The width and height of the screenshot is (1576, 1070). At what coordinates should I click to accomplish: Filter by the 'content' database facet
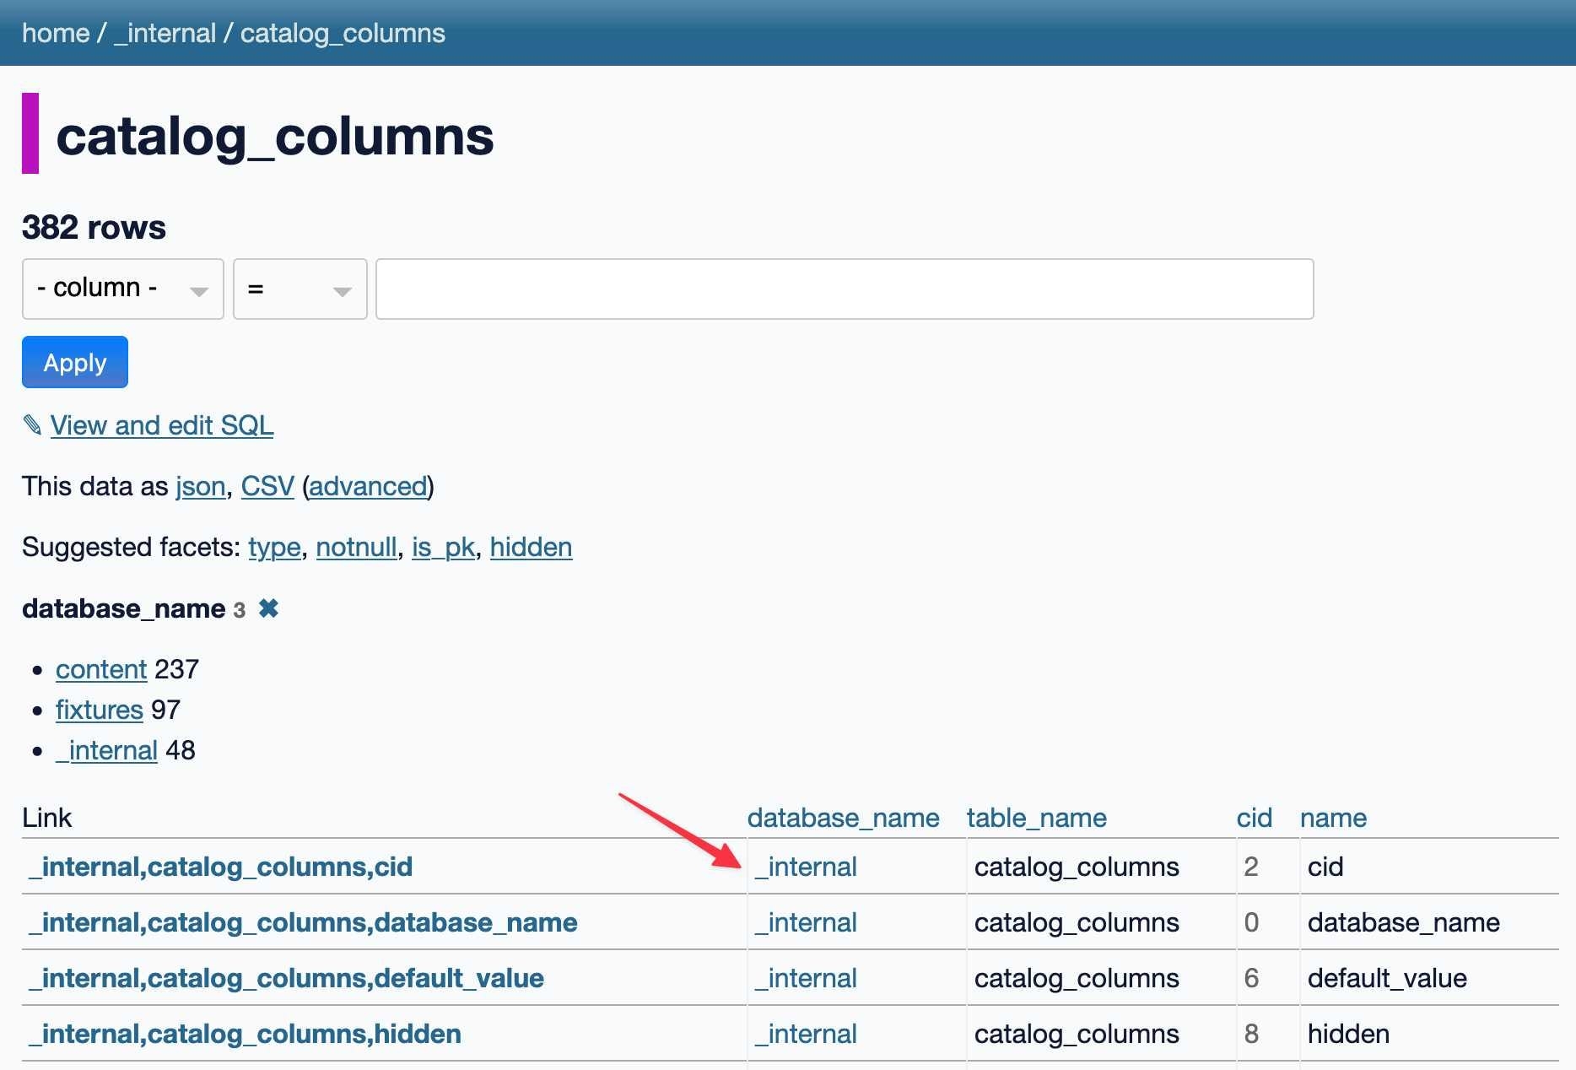[x=101, y=669]
